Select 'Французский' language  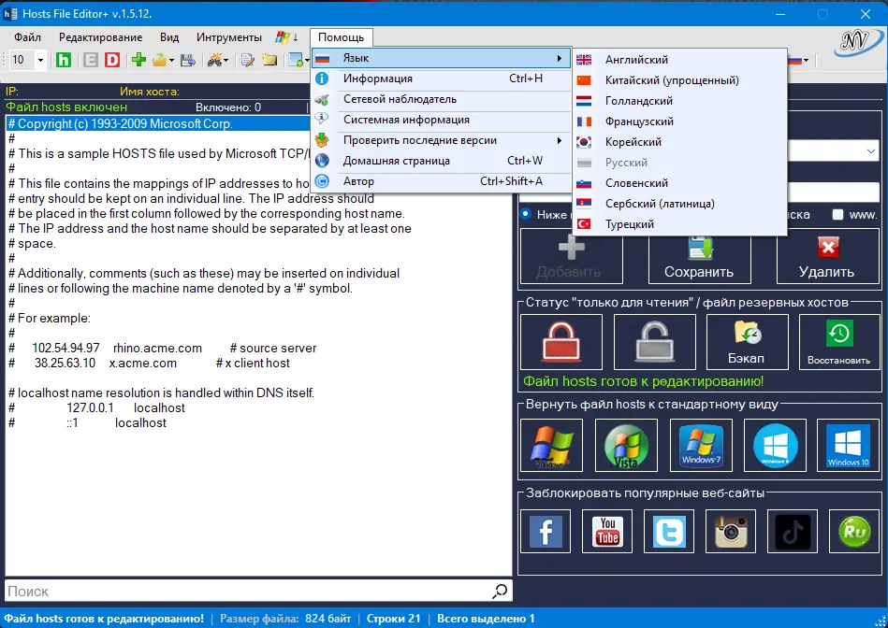[679, 121]
